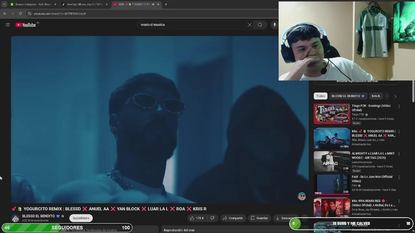Image resolution: width=415 pixels, height=233 pixels.
Task: Open the Tiago PZK - Domingo title link
Action: [x=371, y=108]
